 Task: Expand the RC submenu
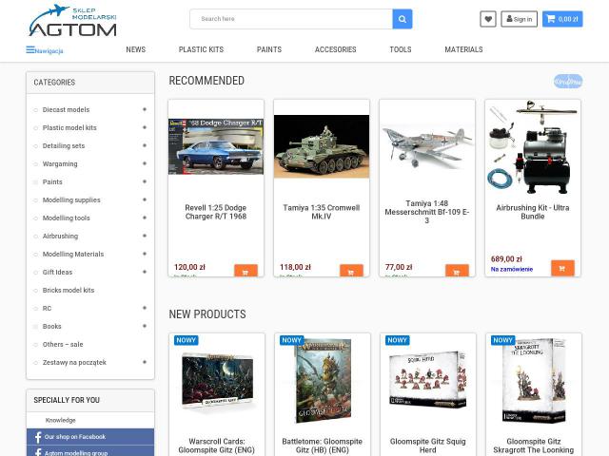tap(145, 308)
